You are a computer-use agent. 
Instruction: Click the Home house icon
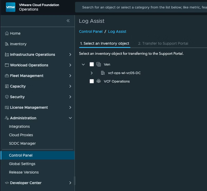pos(7,33)
